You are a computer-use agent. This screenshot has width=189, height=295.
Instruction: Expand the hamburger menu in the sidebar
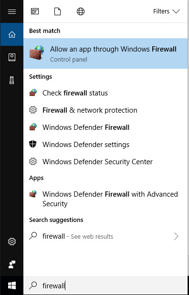point(11,11)
